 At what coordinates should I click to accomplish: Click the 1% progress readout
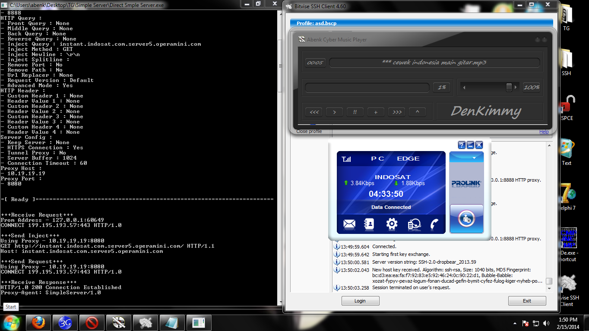click(x=442, y=87)
